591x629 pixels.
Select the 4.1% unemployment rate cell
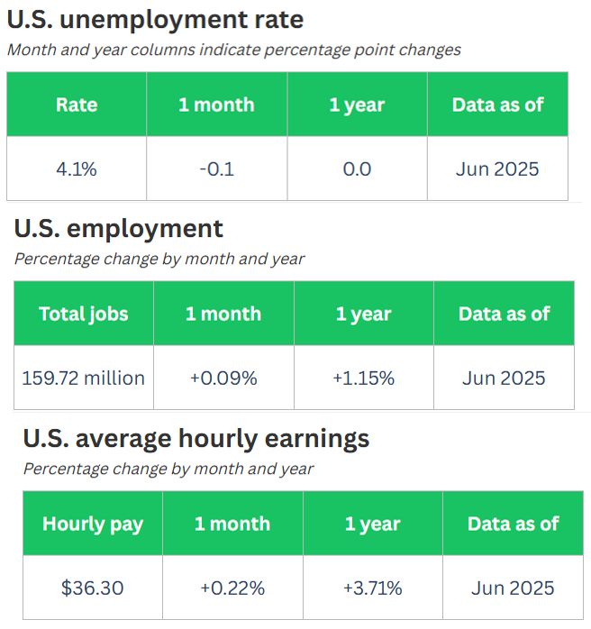[77, 169]
